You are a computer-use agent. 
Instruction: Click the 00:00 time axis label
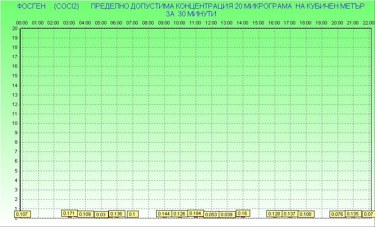(22, 23)
